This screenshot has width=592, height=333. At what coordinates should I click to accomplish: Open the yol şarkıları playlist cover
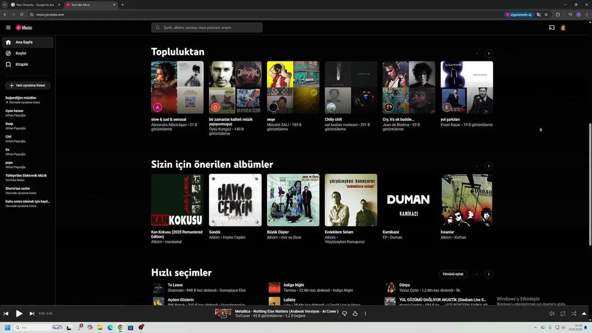(x=467, y=87)
